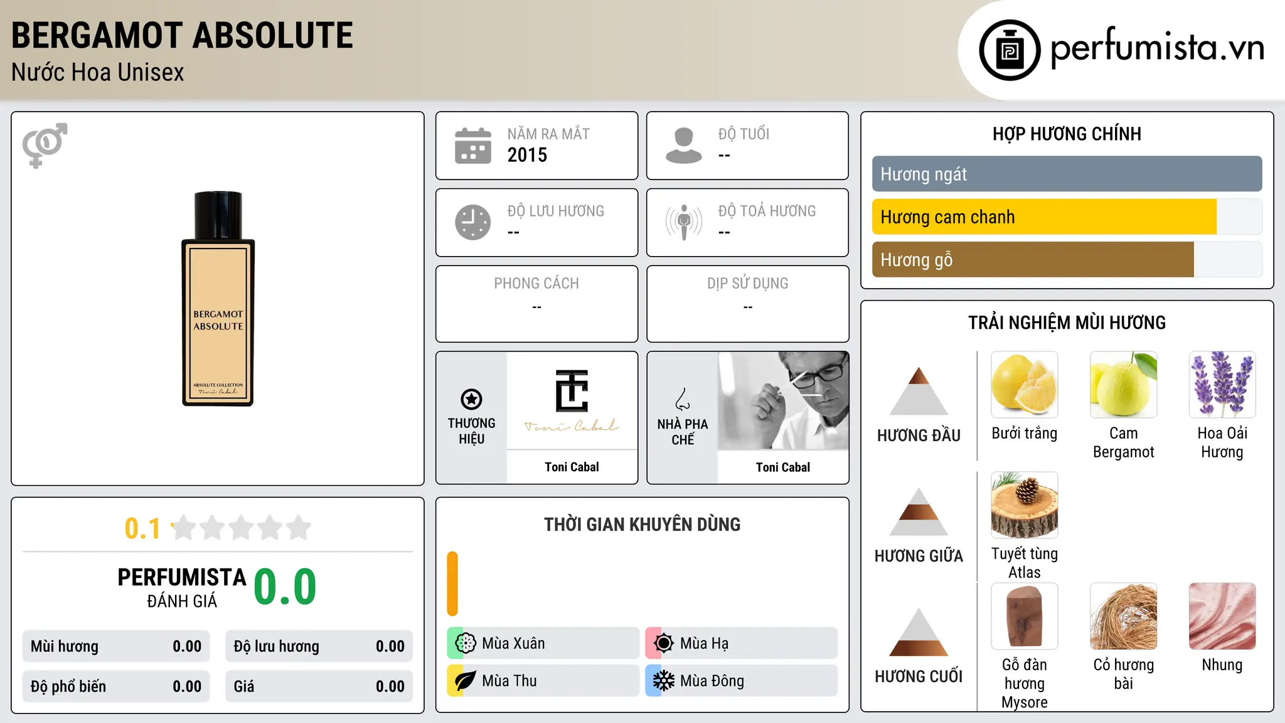Click the perfumista.vn bottle logo icon
Image resolution: width=1285 pixels, height=723 pixels.
[x=1010, y=50]
